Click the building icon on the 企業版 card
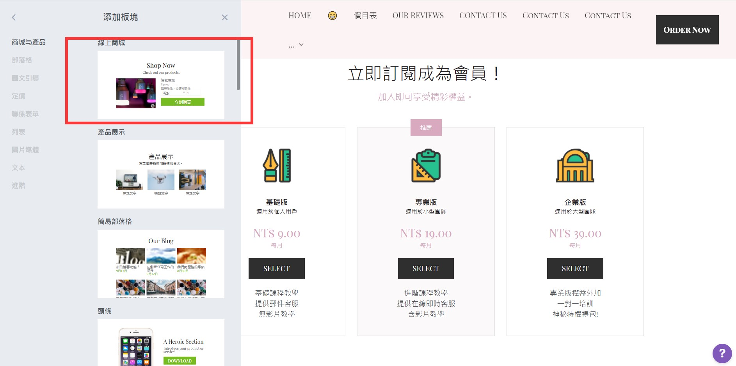This screenshot has height=366, width=736. coord(575,165)
